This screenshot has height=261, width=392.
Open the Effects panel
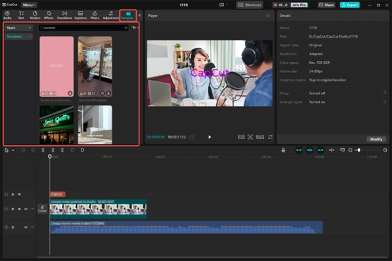tap(49, 15)
